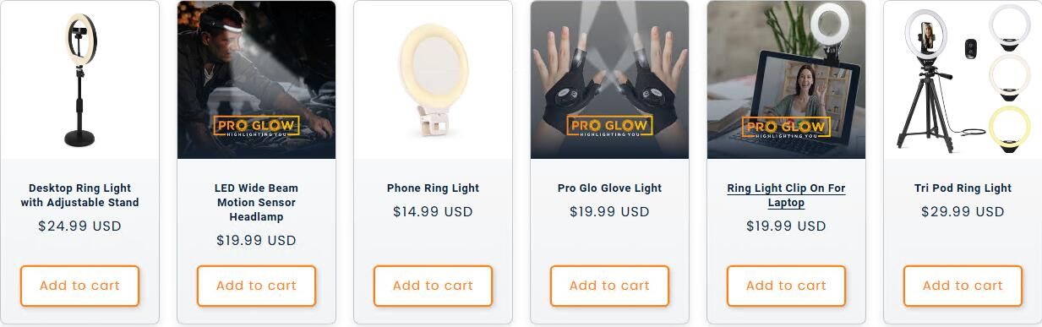Viewport: 1042px width, 327px height.
Task: Add Phone Ring Light to cart
Action: [433, 286]
